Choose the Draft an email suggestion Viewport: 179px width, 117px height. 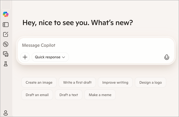click(x=37, y=95)
